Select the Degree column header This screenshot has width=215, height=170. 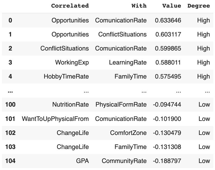198,6
